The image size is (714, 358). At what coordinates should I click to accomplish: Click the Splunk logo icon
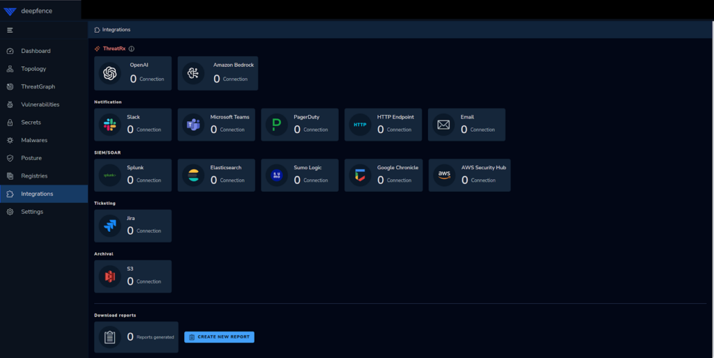coord(109,175)
